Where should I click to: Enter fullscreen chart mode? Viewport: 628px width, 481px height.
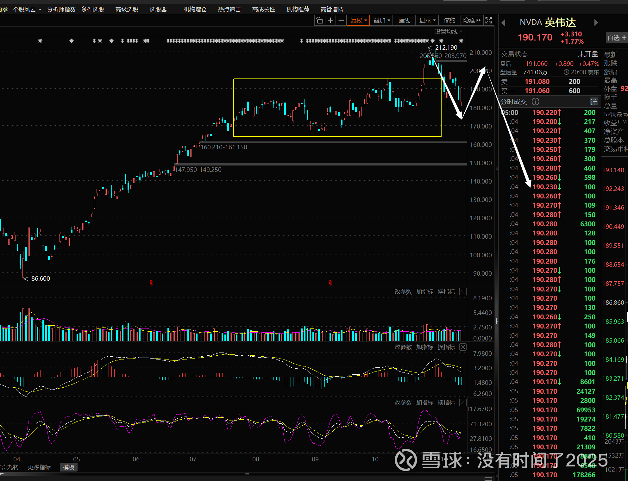tap(489, 21)
